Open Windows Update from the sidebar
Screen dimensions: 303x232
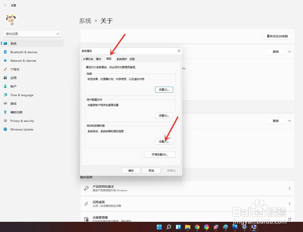coord(21,129)
